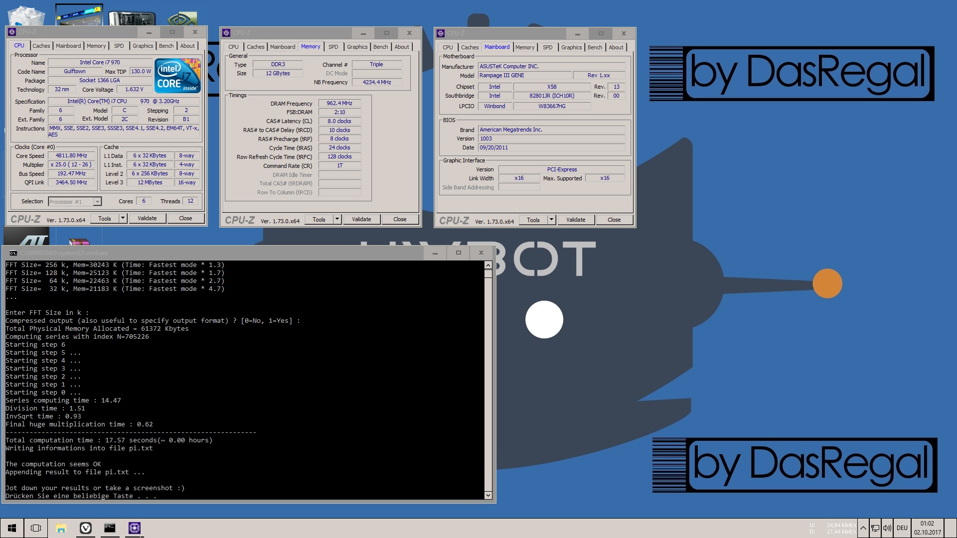Maximize the cmd.exe window
The height and width of the screenshot is (538, 957).
pyautogui.click(x=459, y=253)
